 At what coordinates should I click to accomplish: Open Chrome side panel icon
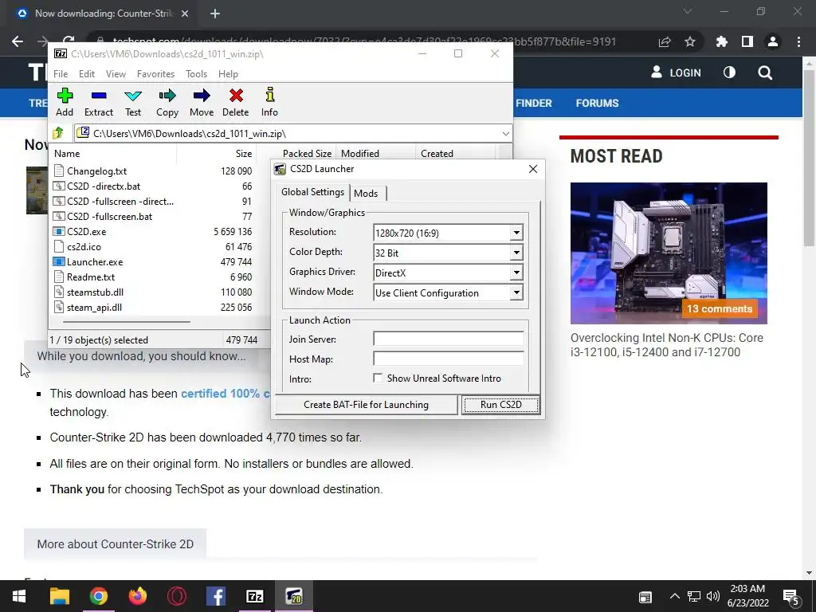[x=747, y=41]
